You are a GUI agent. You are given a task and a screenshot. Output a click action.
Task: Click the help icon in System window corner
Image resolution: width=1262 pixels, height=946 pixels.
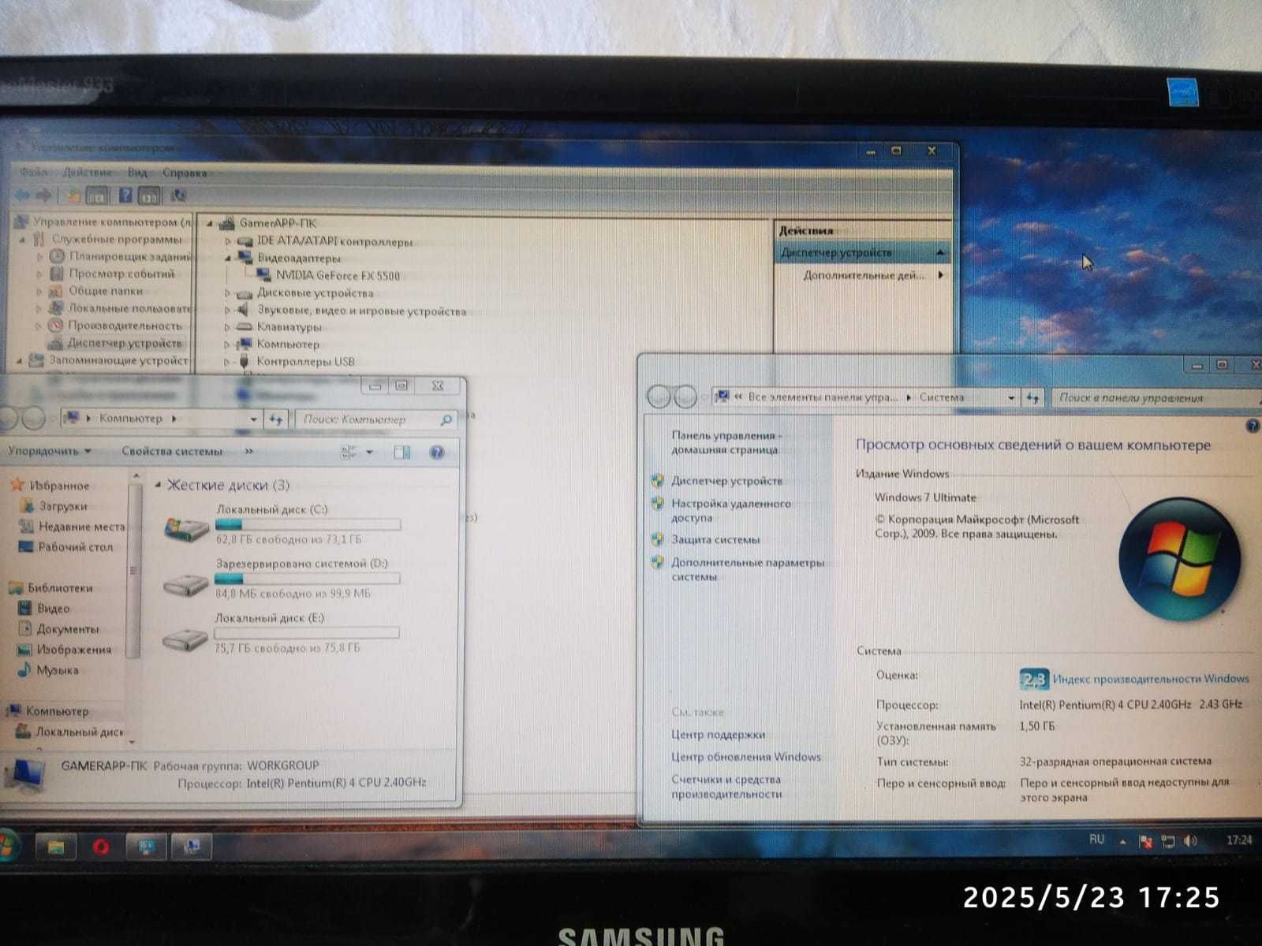click(x=1253, y=426)
